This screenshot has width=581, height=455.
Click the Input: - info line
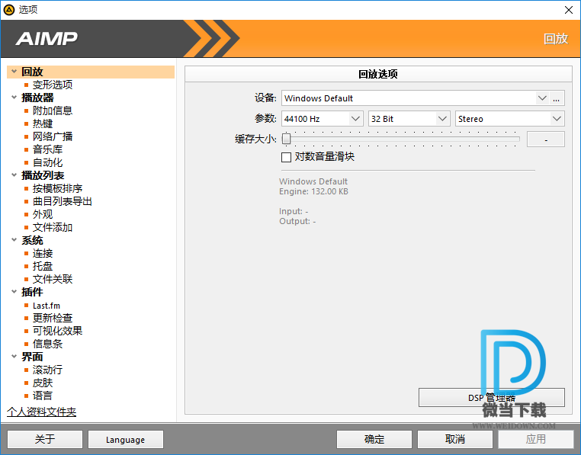point(294,211)
